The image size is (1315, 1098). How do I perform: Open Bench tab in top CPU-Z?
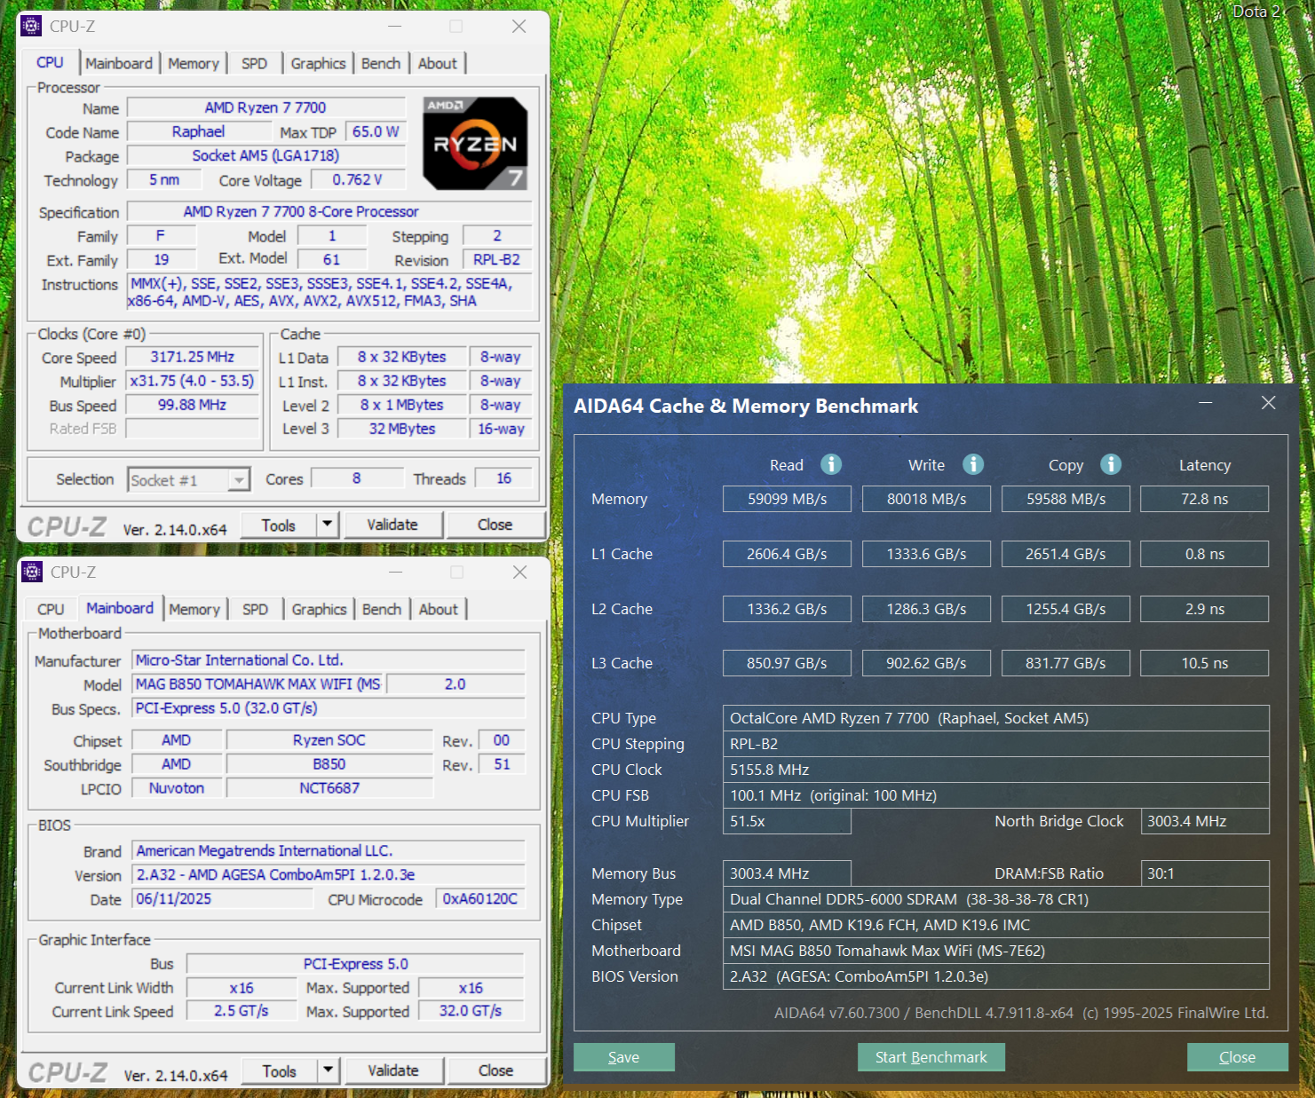[381, 63]
